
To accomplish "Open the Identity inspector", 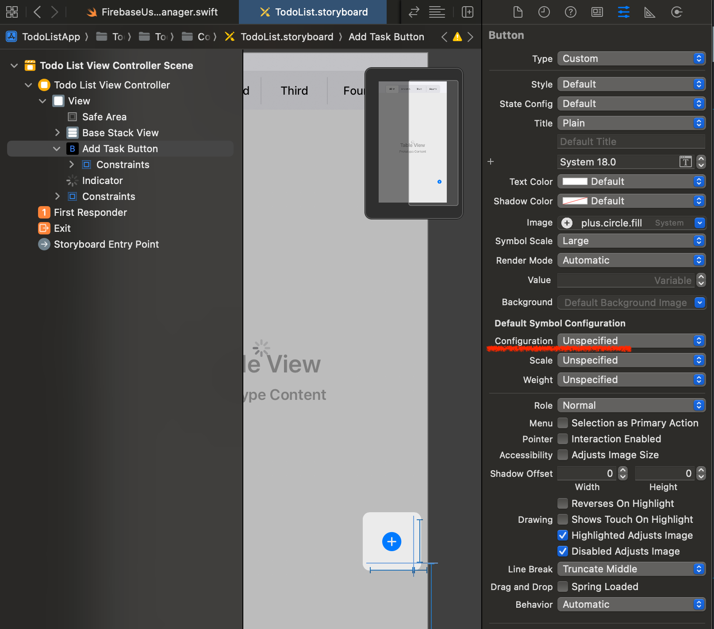I will coord(597,12).
